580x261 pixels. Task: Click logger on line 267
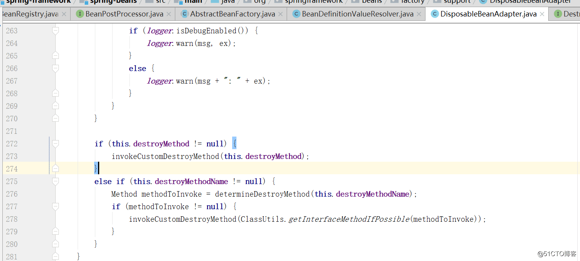coord(159,81)
